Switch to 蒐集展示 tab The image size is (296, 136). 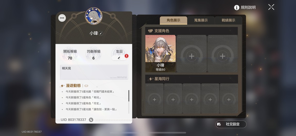(201, 20)
